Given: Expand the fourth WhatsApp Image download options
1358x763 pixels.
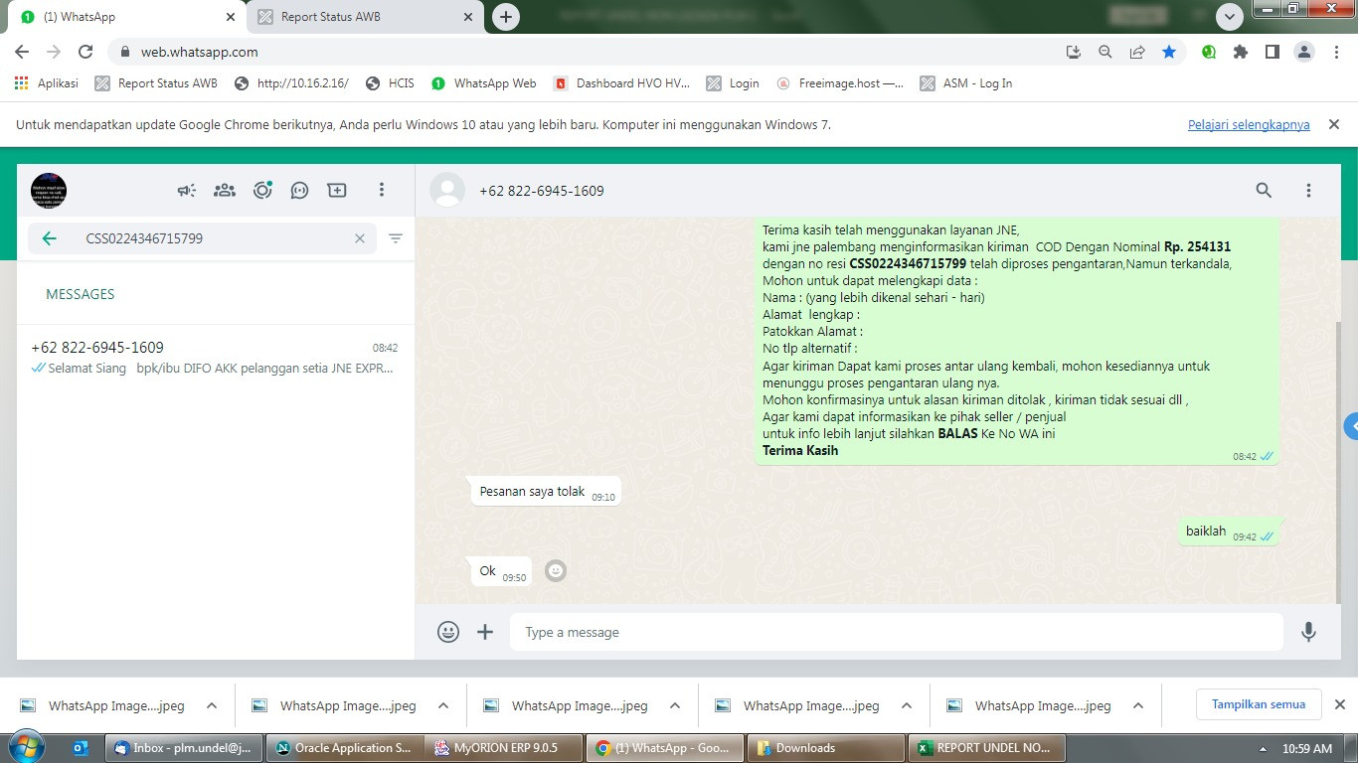Looking at the screenshot, I should [907, 705].
